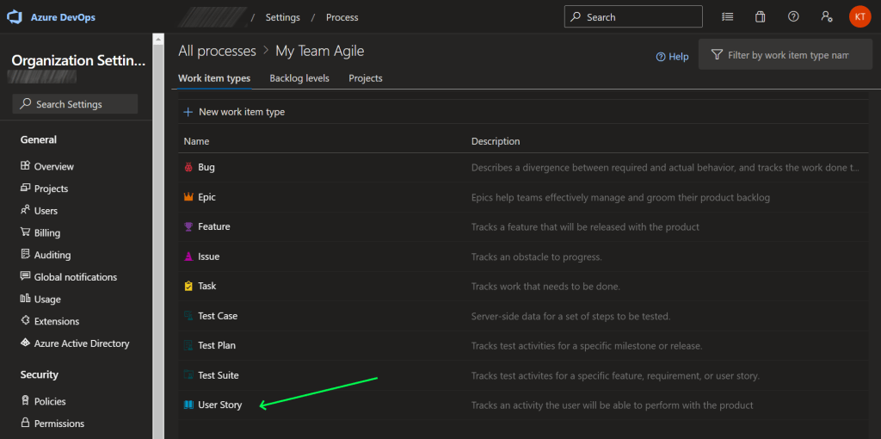
Task: Click the help question mark icon in header
Action: pyautogui.click(x=793, y=16)
